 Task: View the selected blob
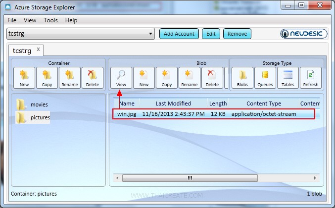point(121,78)
